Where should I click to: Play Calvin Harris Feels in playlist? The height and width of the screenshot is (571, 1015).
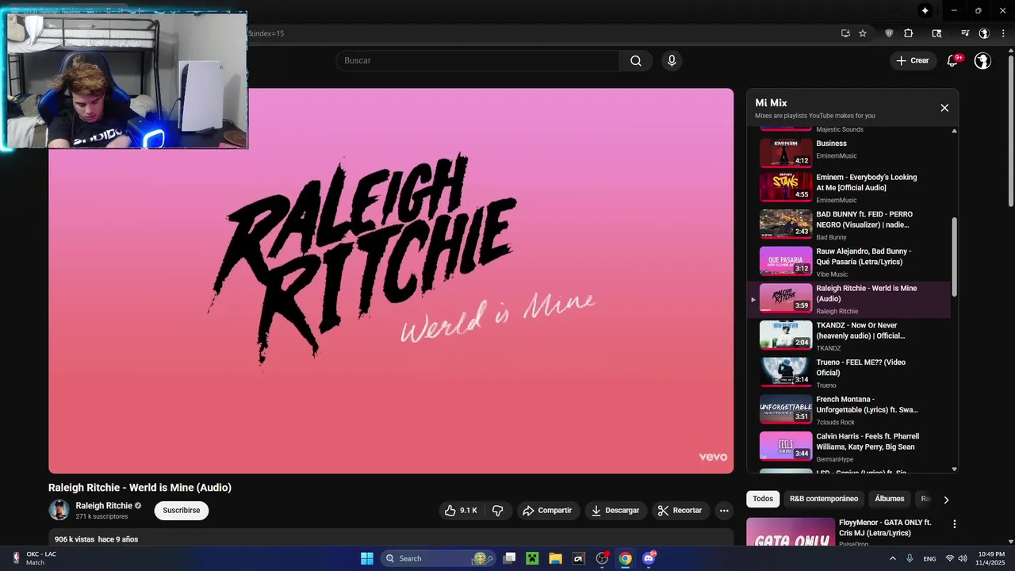tap(850, 447)
